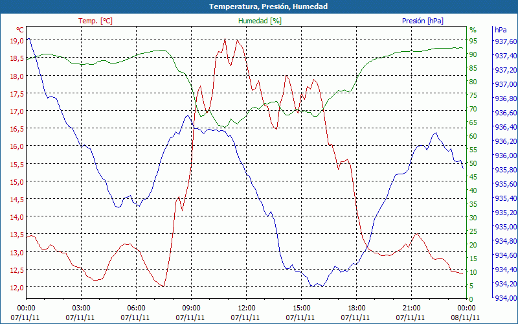Click the 25 humidity axis value
The image size is (518, 324).
473,231
